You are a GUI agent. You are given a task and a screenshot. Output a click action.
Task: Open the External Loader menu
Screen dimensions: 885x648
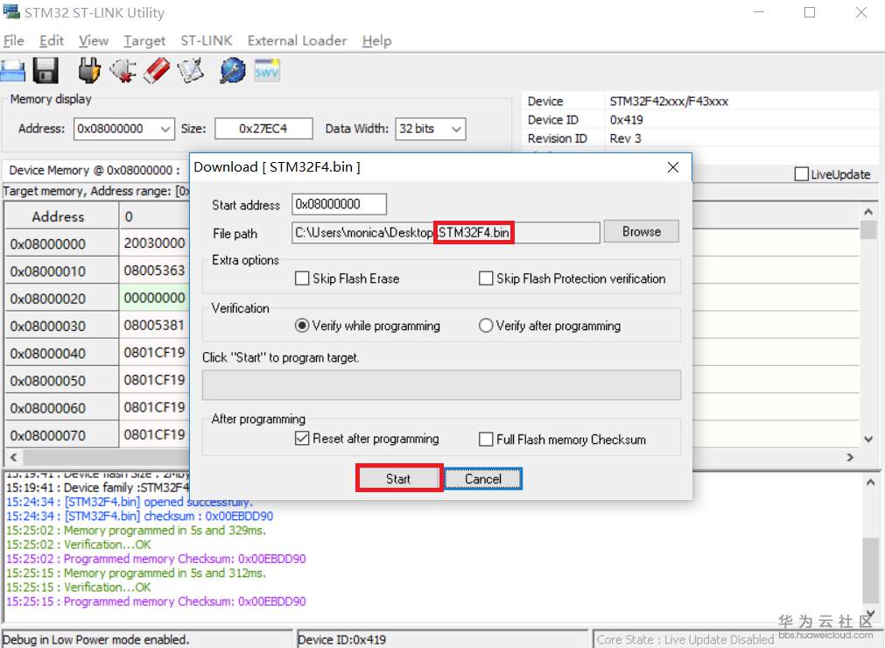(x=297, y=40)
